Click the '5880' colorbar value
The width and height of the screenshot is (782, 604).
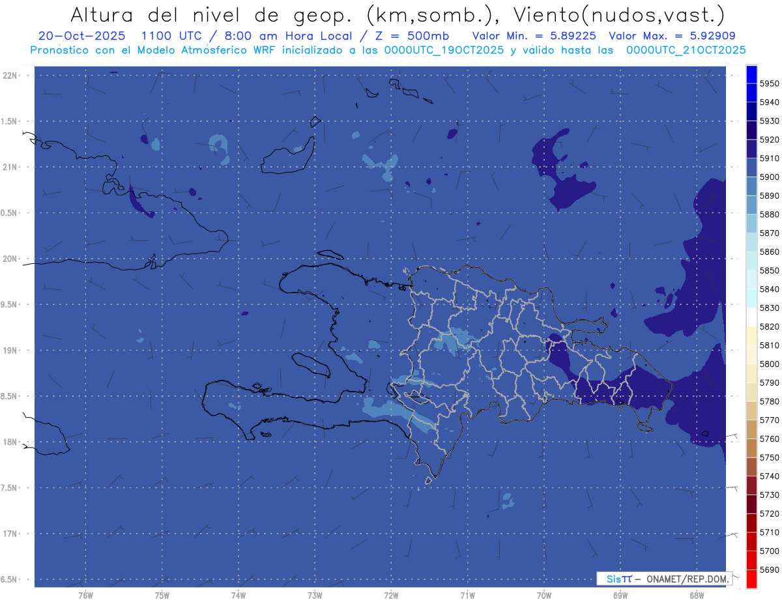point(769,214)
